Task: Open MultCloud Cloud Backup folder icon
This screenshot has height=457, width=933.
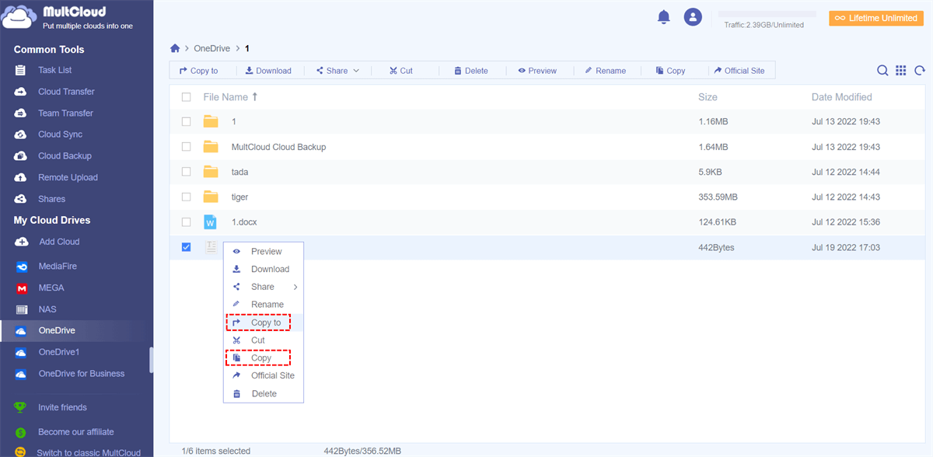Action: pyautogui.click(x=211, y=146)
